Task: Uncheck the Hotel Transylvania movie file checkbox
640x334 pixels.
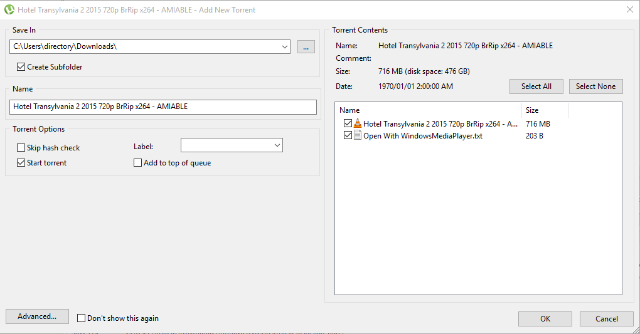Action: click(x=348, y=123)
